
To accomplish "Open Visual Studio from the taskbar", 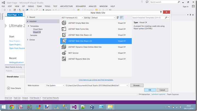I will [74, 107].
